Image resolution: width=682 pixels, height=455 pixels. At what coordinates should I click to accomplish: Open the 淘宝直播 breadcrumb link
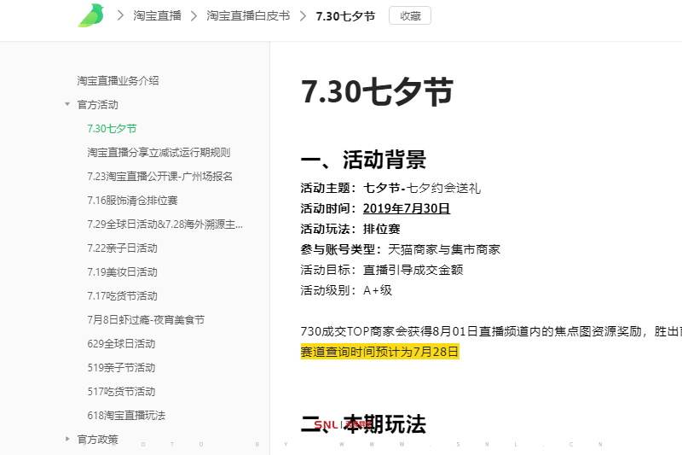[157, 16]
